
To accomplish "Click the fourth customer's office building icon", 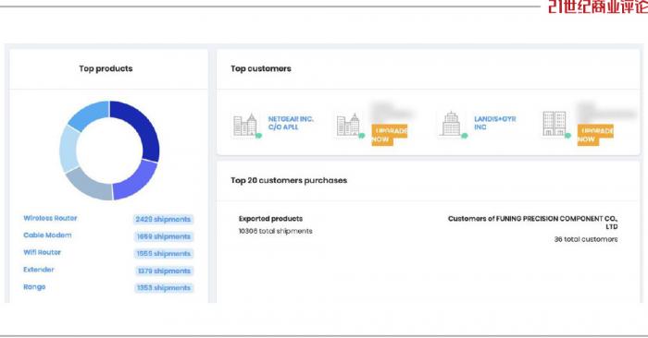I will (555, 124).
